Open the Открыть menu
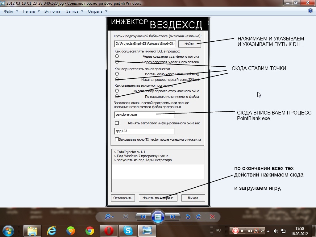 (95, 11)
